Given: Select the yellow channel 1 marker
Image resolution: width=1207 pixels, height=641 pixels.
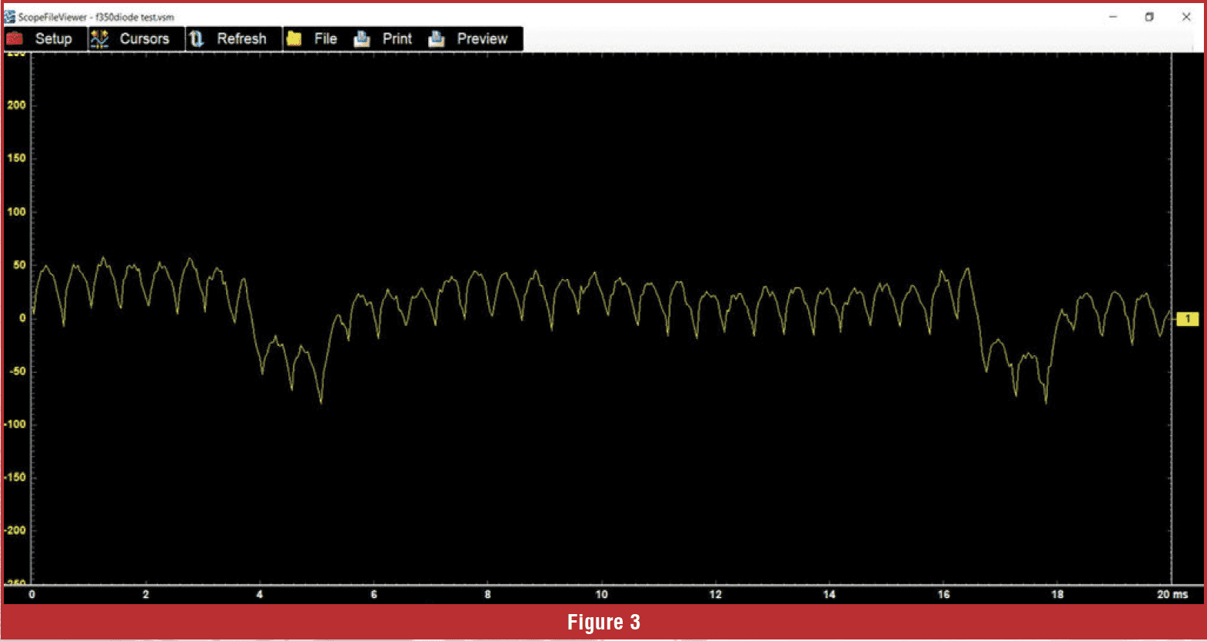Looking at the screenshot, I should [1187, 318].
